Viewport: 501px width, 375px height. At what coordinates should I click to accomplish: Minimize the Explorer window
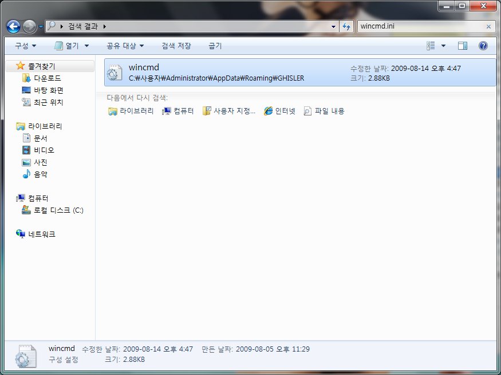coord(447,6)
